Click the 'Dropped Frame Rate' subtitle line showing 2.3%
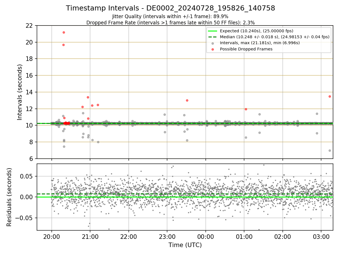Screen dimensions: 341x255 pos(170,22)
